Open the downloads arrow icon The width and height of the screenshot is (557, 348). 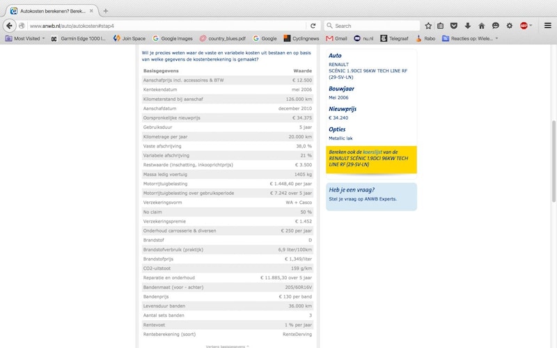pyautogui.click(x=468, y=26)
